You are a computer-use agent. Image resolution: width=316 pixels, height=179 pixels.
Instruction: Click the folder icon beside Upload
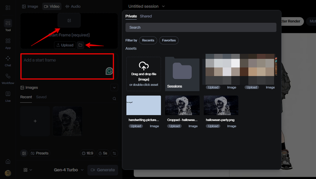80,45
